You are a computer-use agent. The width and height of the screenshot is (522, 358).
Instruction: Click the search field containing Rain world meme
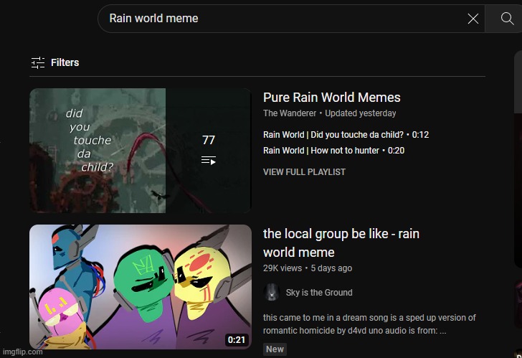click(x=291, y=19)
